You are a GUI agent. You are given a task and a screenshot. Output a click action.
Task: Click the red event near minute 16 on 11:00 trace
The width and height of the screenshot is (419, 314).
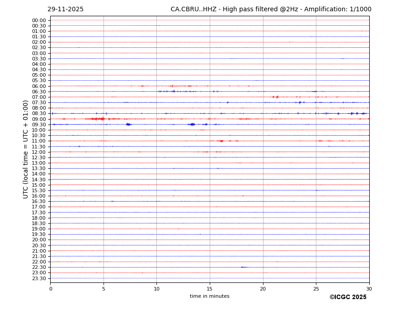point(221,141)
